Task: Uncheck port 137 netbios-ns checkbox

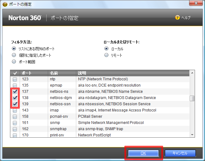Action: coord(15,92)
